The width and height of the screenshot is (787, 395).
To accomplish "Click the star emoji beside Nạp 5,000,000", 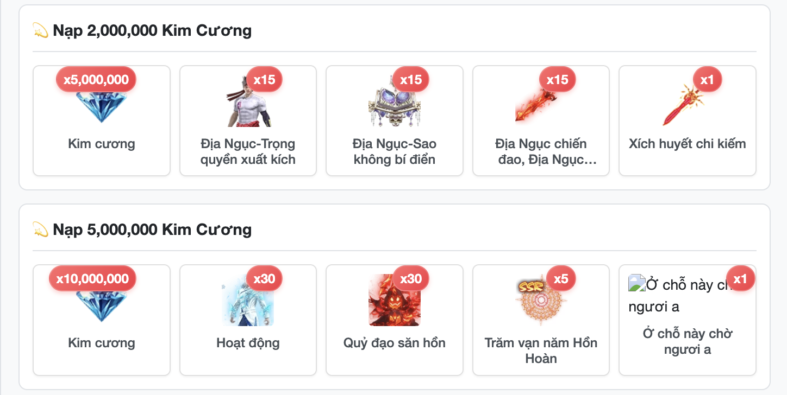I will pos(41,230).
